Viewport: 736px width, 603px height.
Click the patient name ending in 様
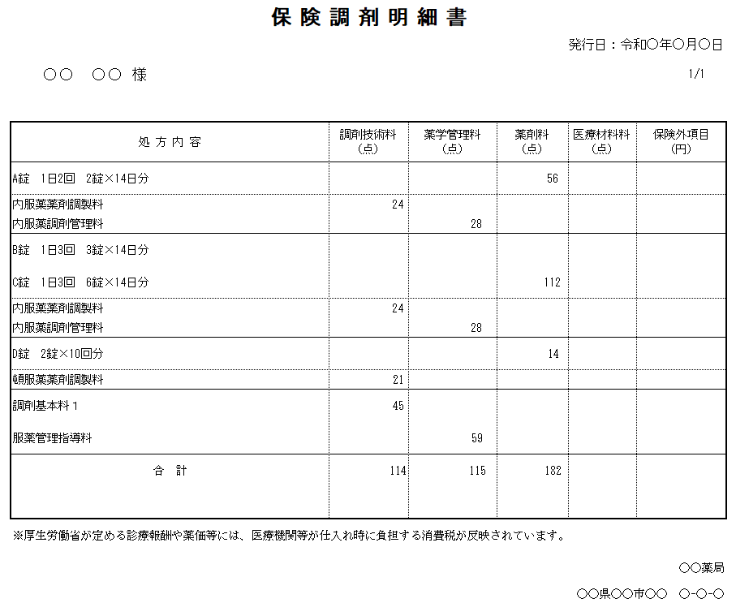click(95, 75)
